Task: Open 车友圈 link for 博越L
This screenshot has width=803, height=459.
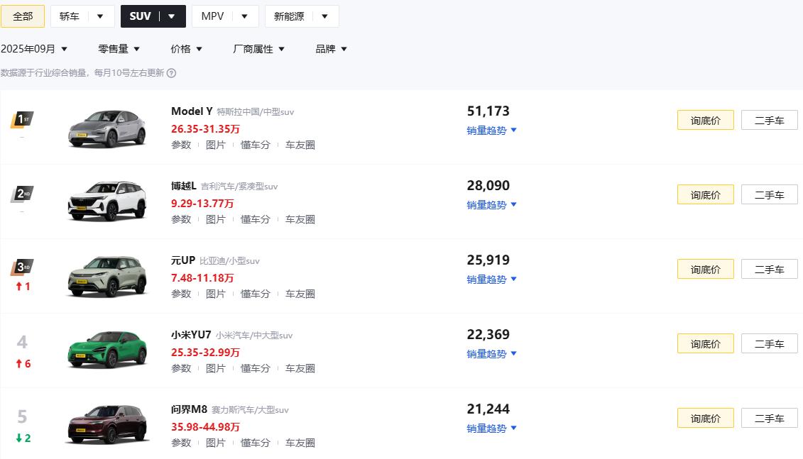Action: click(x=300, y=219)
